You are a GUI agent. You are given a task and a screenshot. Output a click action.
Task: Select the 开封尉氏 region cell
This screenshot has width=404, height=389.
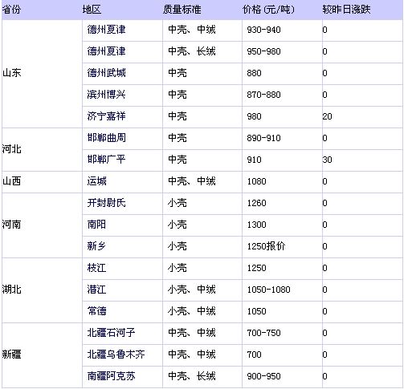point(122,204)
